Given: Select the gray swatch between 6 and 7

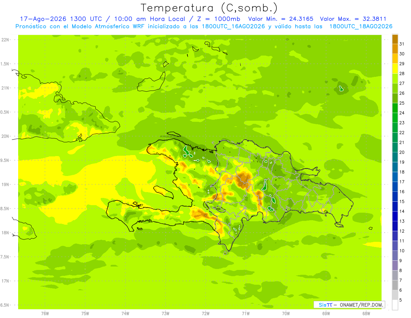Looking at the screenshot, I should pos(395,285).
